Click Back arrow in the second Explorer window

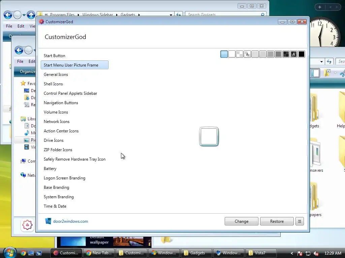[x=19, y=50]
